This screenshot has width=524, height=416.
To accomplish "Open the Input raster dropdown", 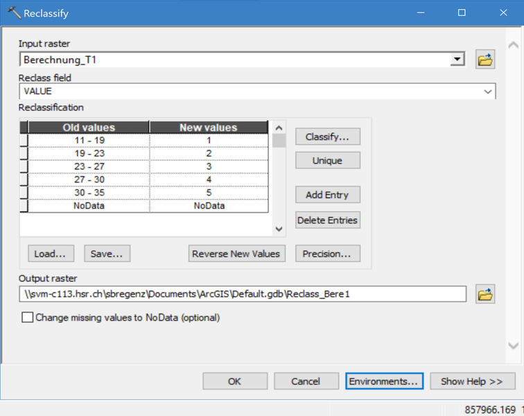I will click(457, 60).
